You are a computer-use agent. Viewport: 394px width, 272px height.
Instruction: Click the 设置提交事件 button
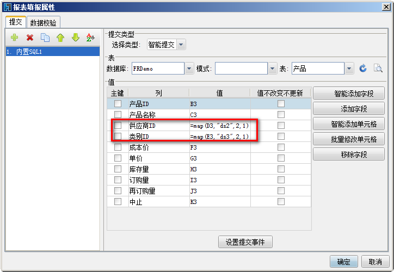point(245,242)
